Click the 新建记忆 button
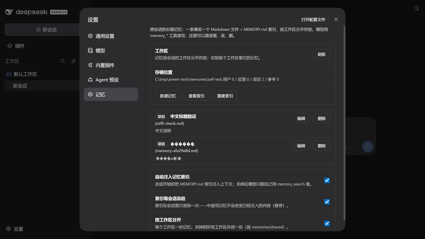 point(168,96)
